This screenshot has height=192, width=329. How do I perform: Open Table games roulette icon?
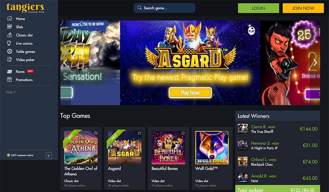tap(9, 51)
